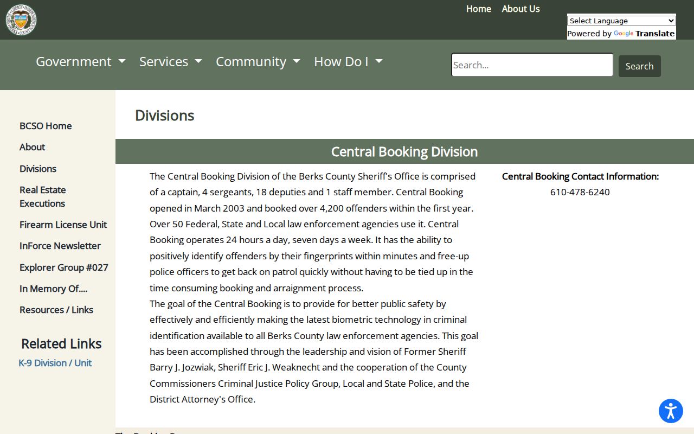Viewport: 694px width, 434px height.
Task: Click the Related Links heading
Action: click(61, 344)
